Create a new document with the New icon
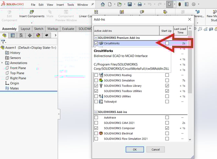The height and width of the screenshot is (159, 217). pos(110,4)
